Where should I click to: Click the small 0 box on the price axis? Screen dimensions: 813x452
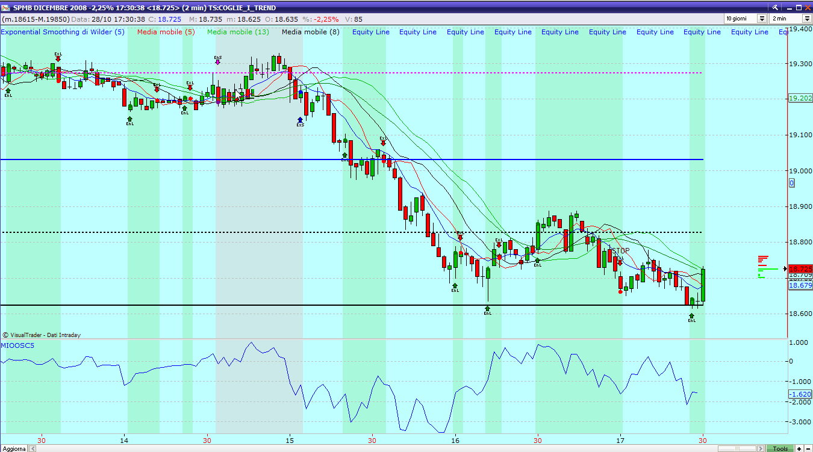point(791,183)
